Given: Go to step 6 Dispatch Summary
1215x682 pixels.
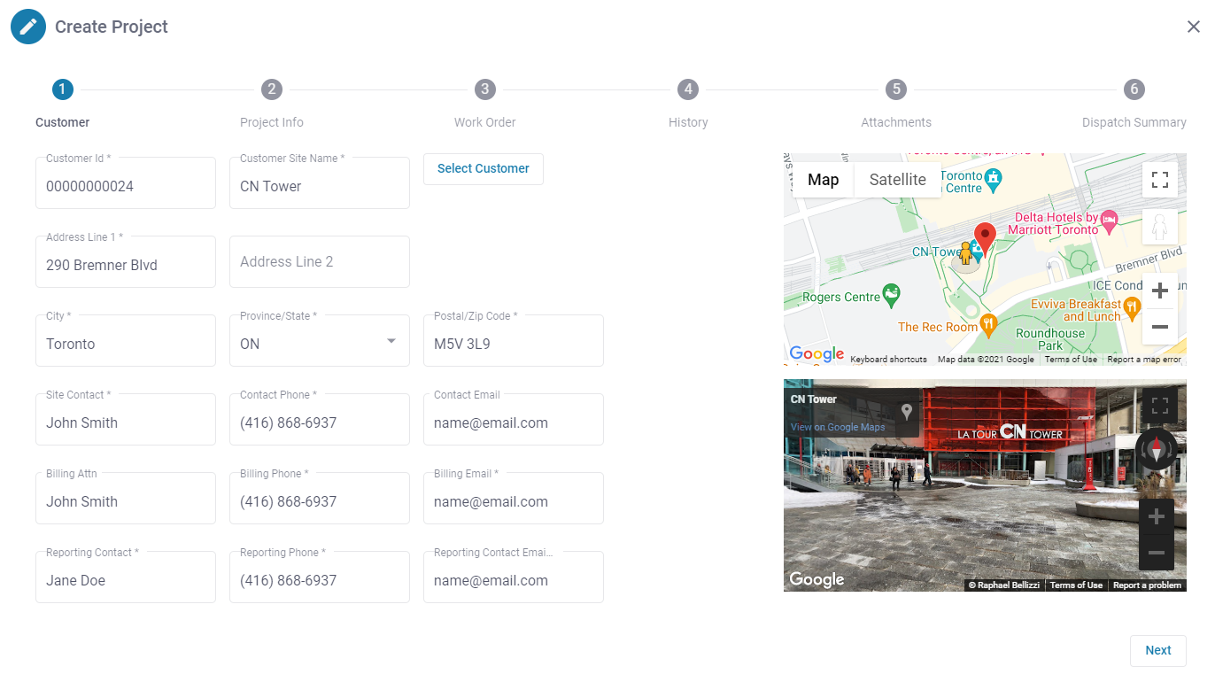Looking at the screenshot, I should [x=1134, y=89].
